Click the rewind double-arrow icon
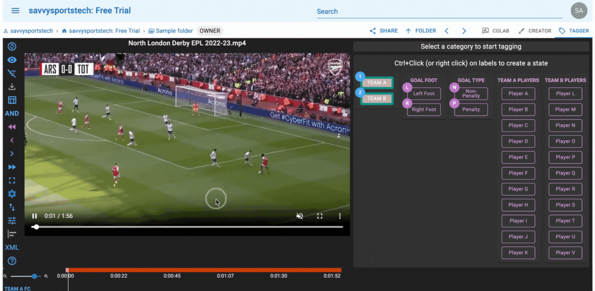595x291 pixels. pos(12,127)
